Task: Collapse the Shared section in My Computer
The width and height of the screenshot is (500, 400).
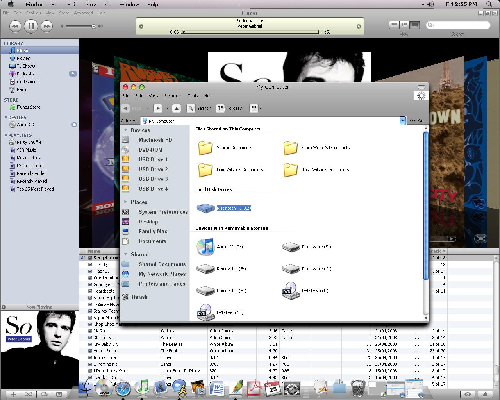Action: (x=125, y=254)
